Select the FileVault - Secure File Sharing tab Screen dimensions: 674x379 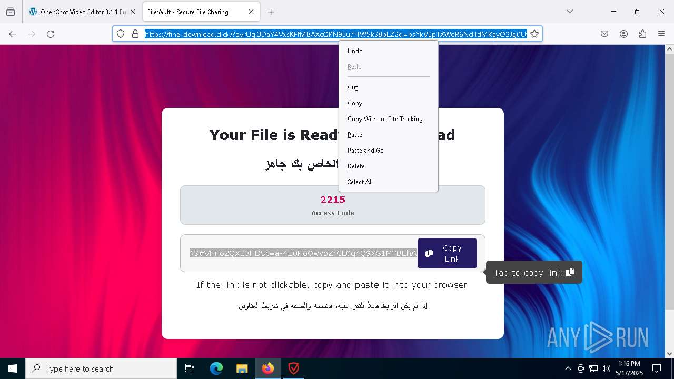(x=200, y=12)
